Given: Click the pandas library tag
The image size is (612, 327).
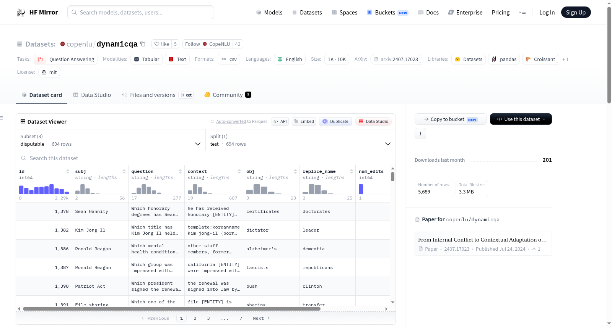Looking at the screenshot, I should (504, 59).
